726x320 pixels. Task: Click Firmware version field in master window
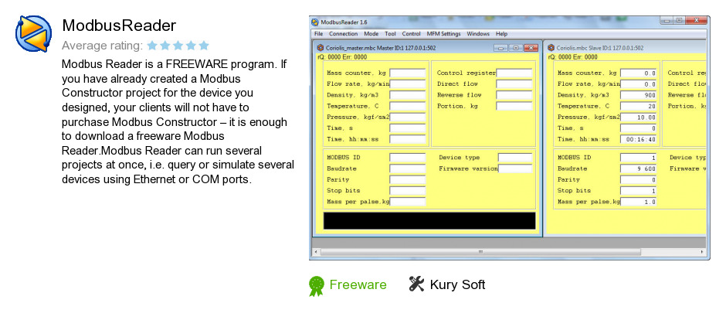[515, 169]
